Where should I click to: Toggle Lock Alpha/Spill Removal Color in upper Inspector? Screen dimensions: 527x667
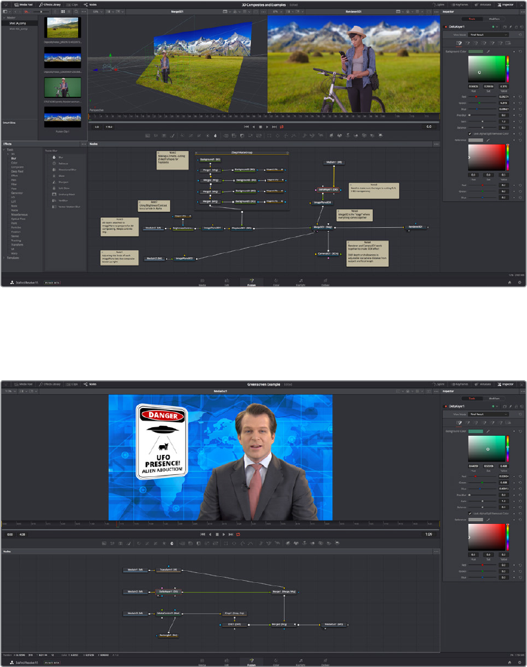click(x=469, y=134)
